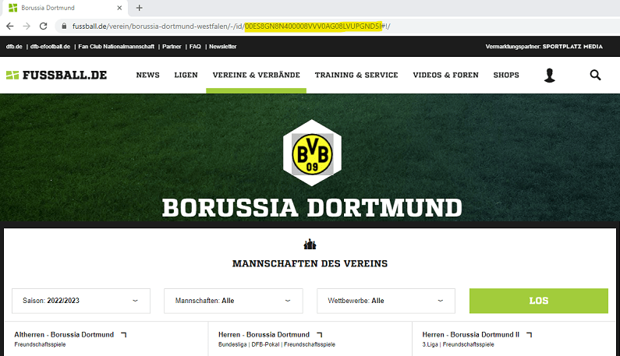Click the BORUSSIA DORTMUND page title
This screenshot has width=620, height=356.
tap(312, 208)
